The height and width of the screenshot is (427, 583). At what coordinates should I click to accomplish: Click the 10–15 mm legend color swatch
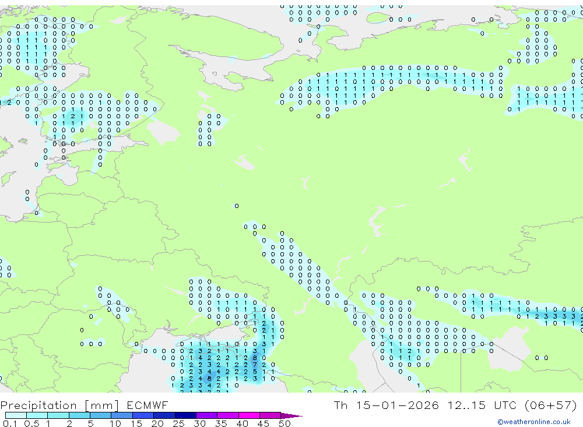(122, 415)
